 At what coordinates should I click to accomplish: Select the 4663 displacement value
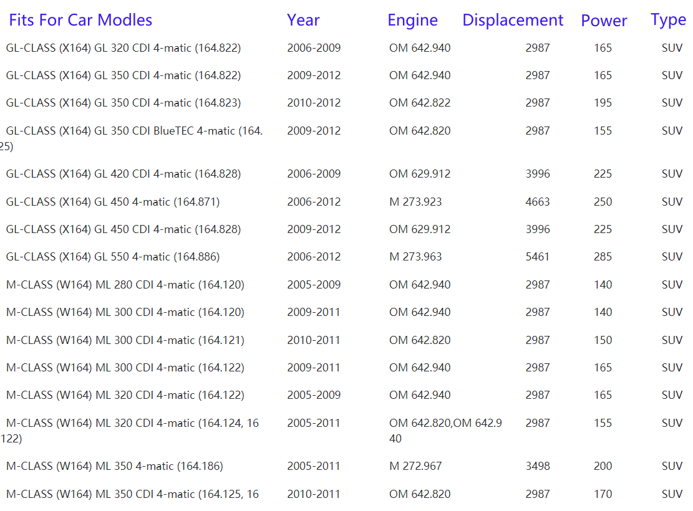tap(538, 202)
